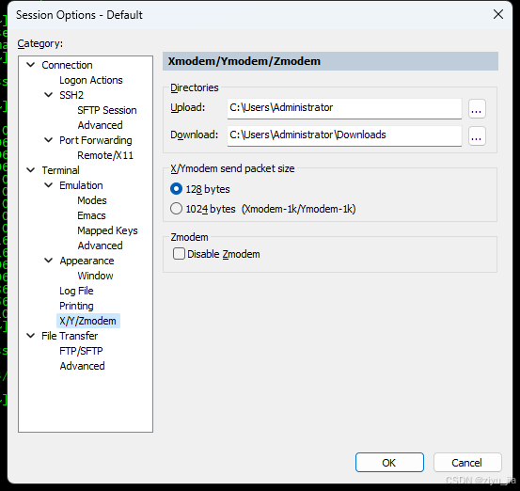This screenshot has width=520, height=491.
Task: Open the Connection category
Action: pyautogui.click(x=67, y=65)
